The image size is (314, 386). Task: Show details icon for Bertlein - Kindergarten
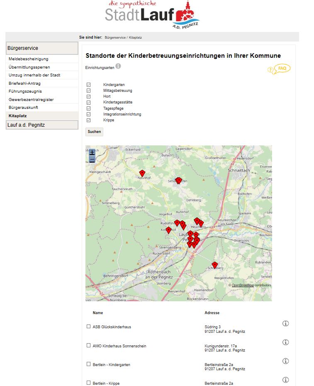285,361
